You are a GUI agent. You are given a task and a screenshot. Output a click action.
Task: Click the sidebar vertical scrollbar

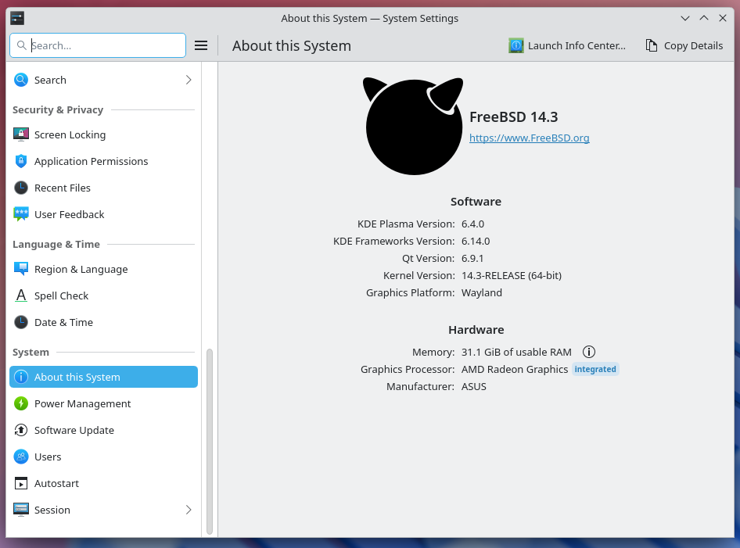209,442
